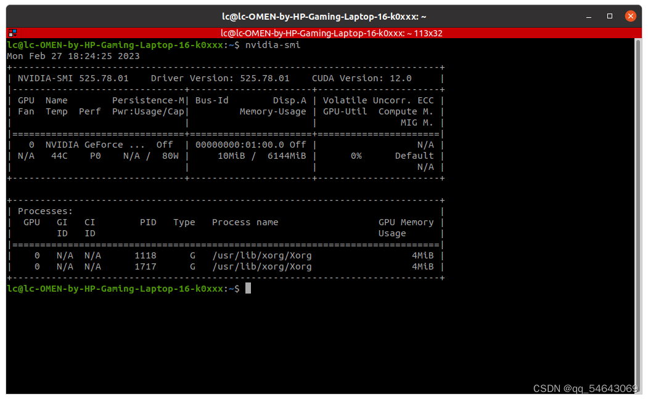Click the 'GPU Memory' column header
Screen dimensions: 648x400
point(406,222)
